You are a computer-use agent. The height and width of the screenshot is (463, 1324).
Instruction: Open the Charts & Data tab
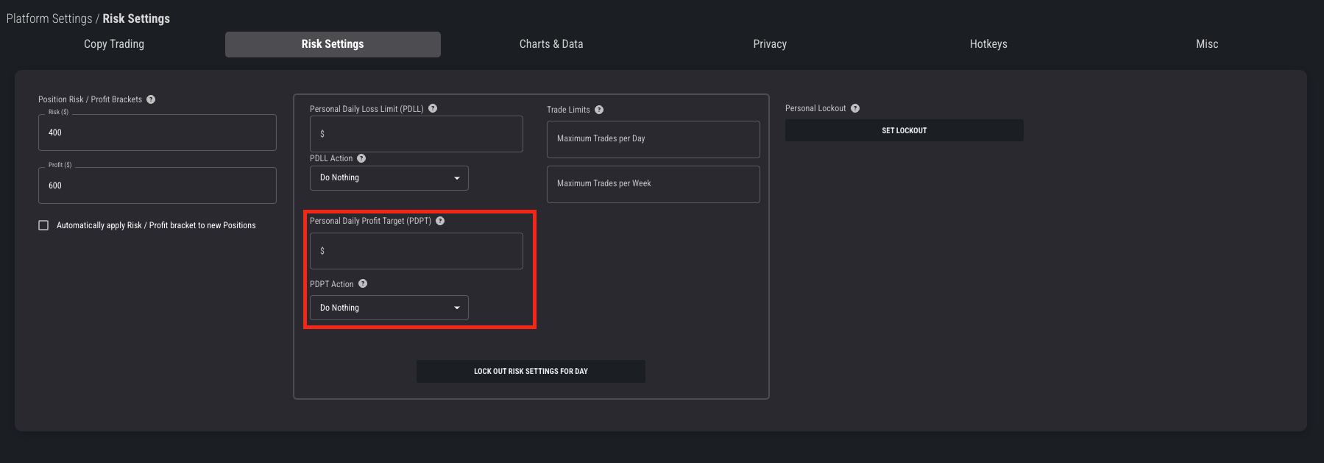(x=551, y=44)
